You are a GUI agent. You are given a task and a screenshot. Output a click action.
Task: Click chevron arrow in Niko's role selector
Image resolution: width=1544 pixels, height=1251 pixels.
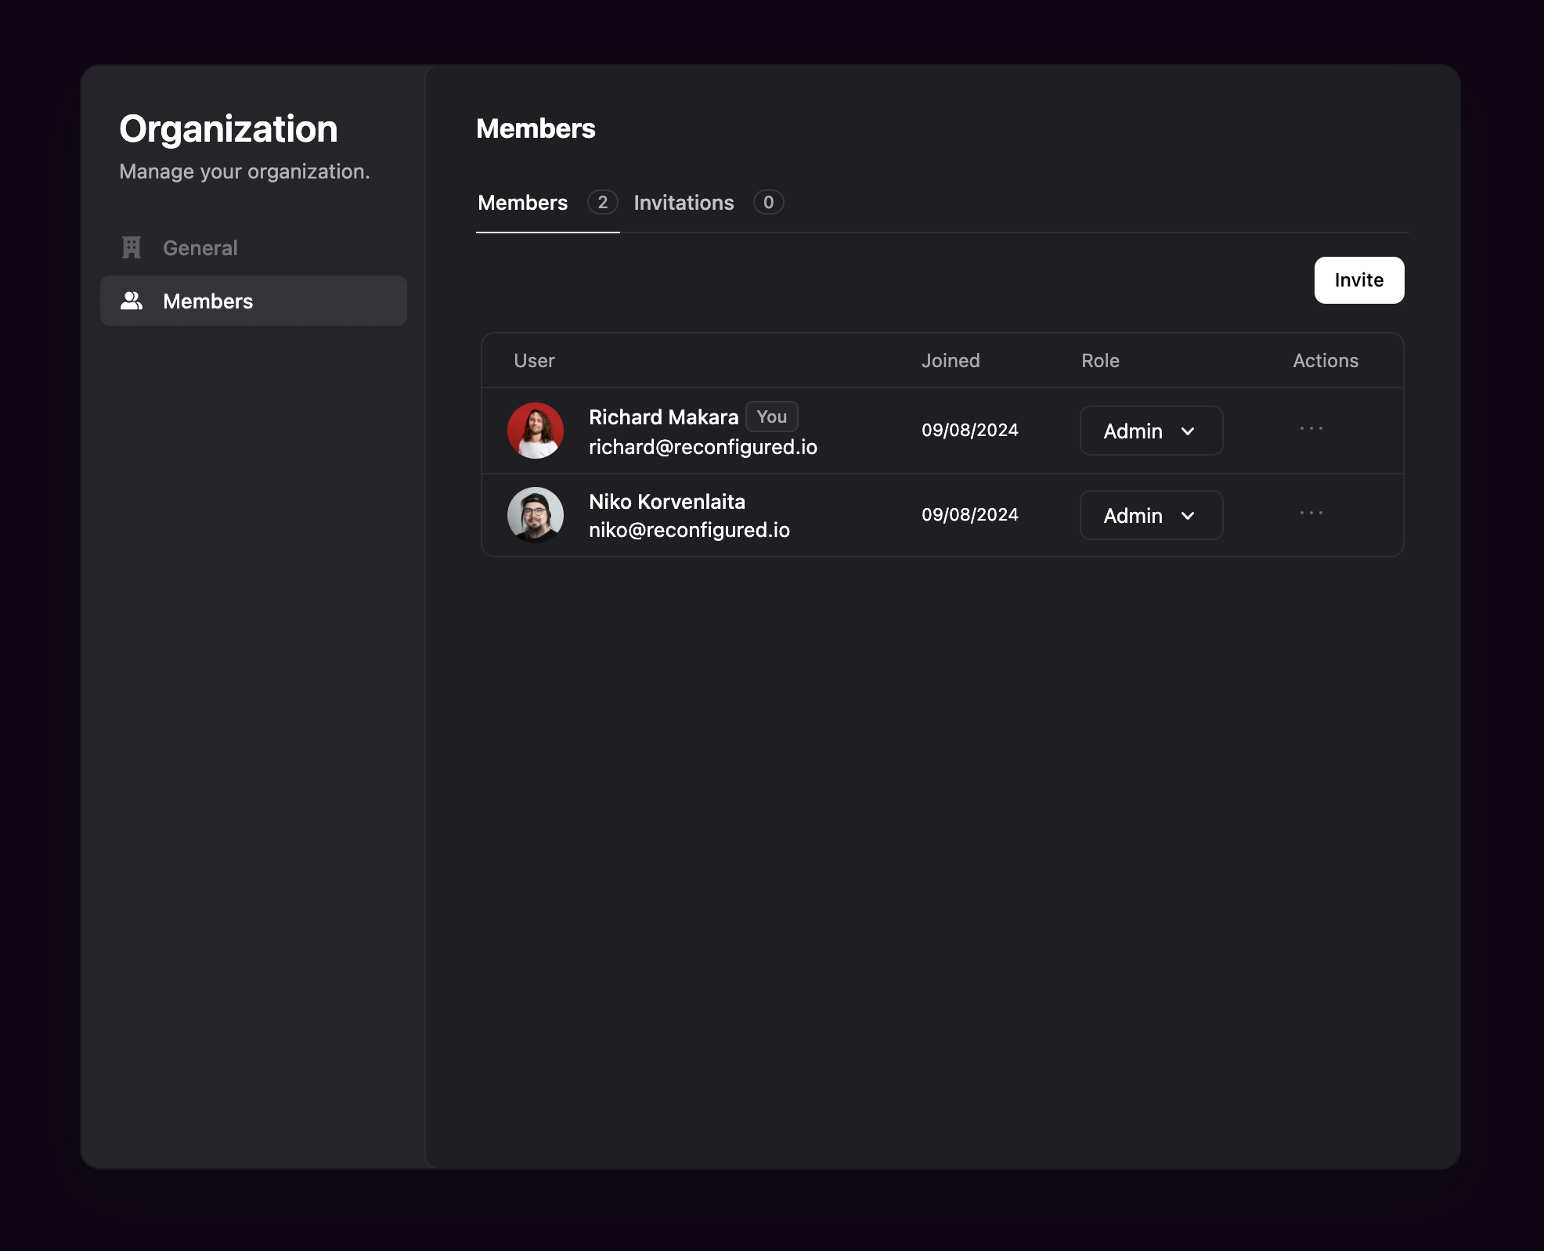(1188, 516)
